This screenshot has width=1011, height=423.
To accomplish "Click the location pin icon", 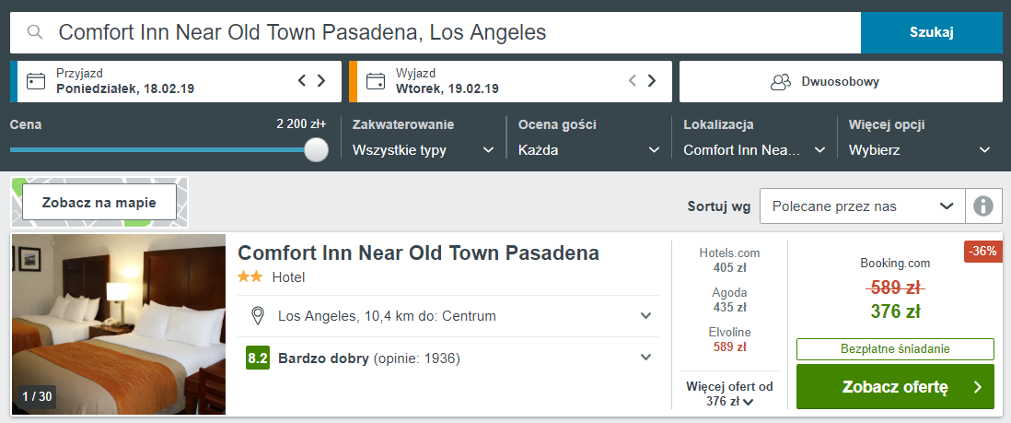I will pos(259,316).
